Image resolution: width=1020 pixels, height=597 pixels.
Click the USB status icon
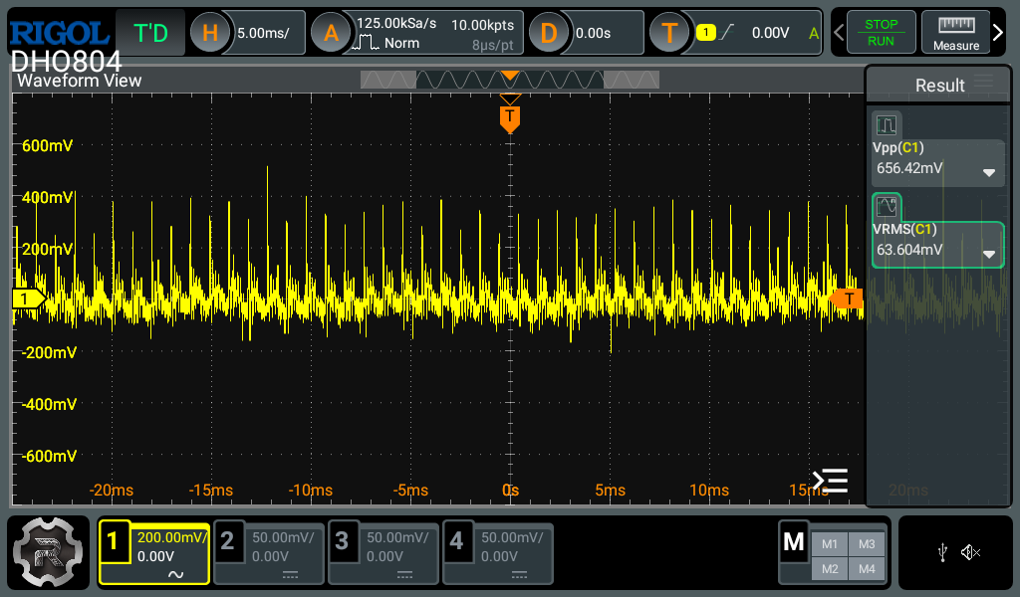tap(942, 553)
